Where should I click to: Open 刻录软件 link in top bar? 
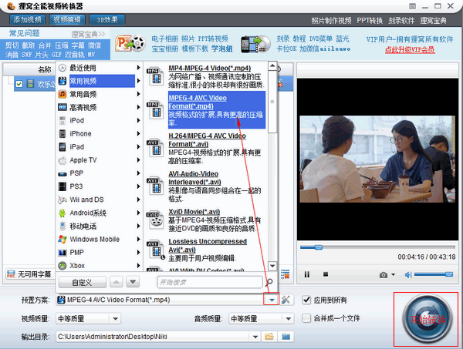click(x=401, y=21)
